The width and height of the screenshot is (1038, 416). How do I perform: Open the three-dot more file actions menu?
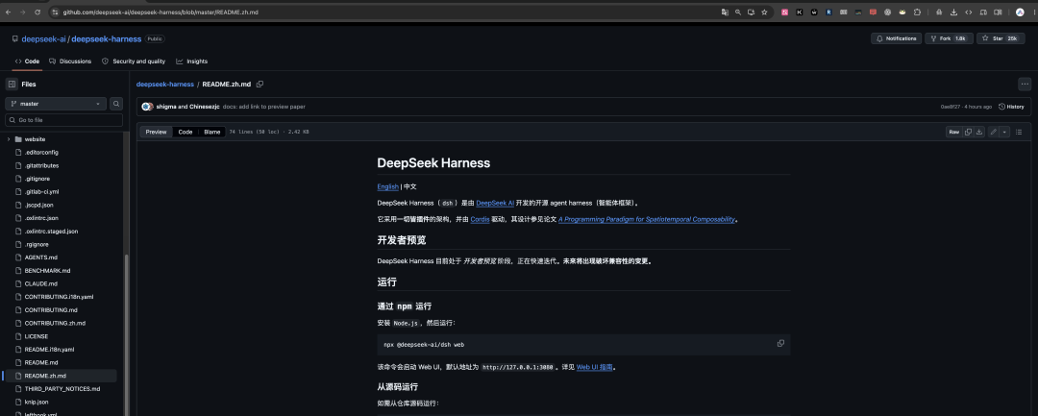pos(1025,84)
